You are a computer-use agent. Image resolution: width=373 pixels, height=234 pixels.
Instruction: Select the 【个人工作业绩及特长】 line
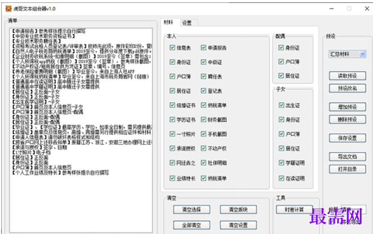tap(60, 173)
